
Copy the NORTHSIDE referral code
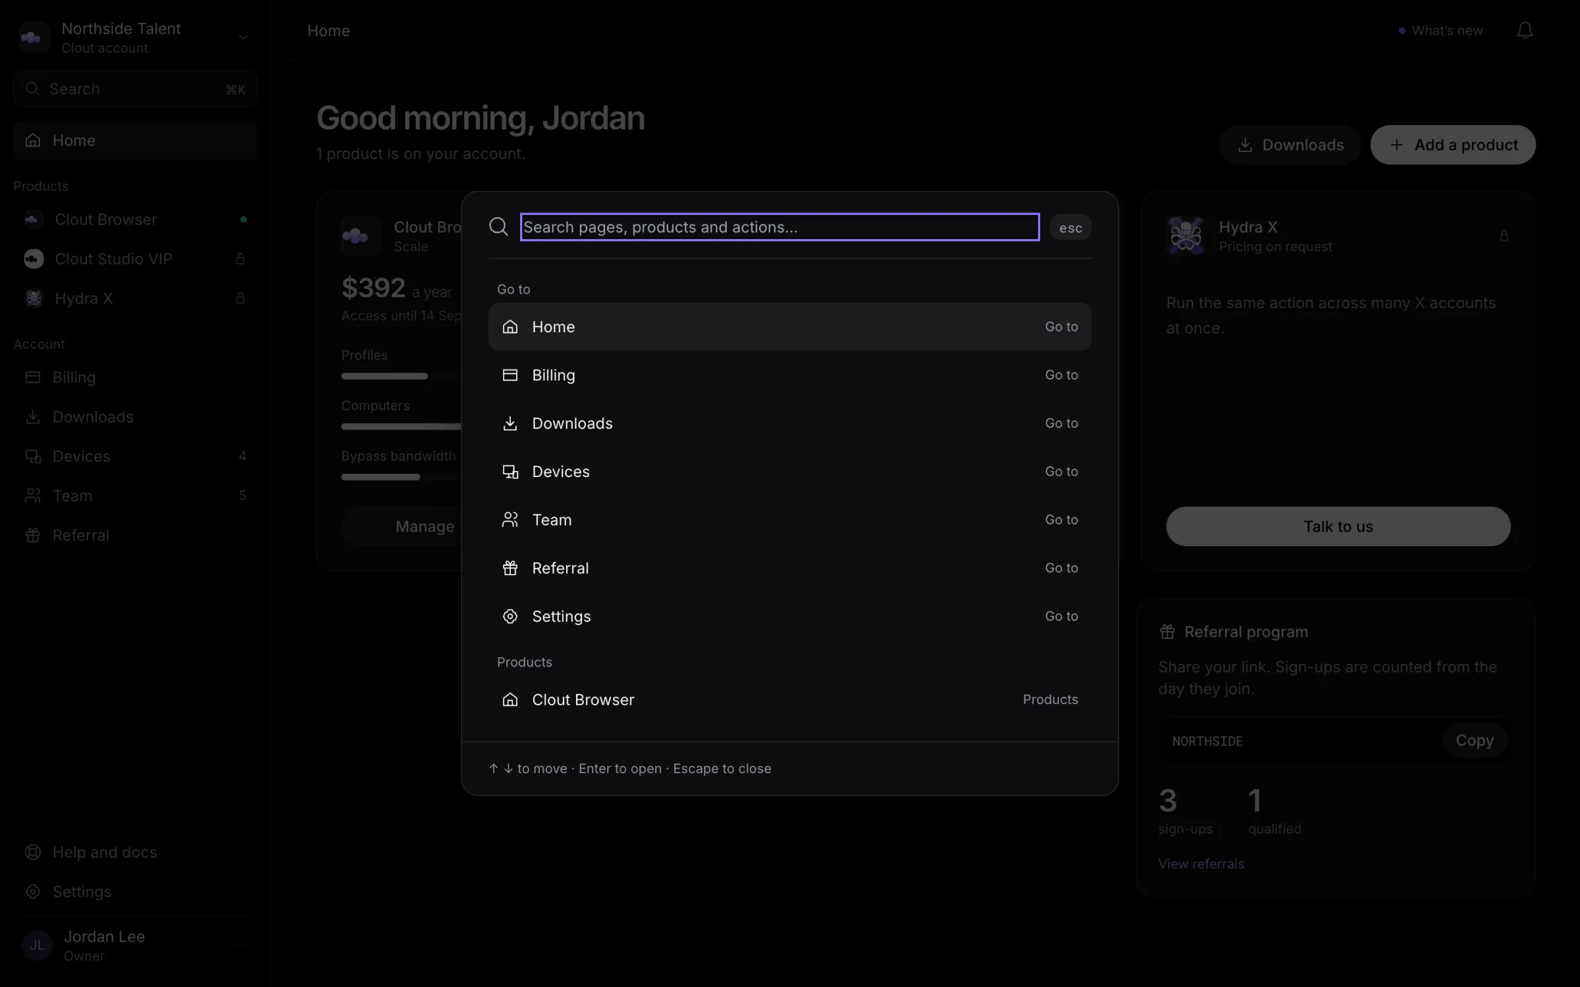(x=1474, y=741)
